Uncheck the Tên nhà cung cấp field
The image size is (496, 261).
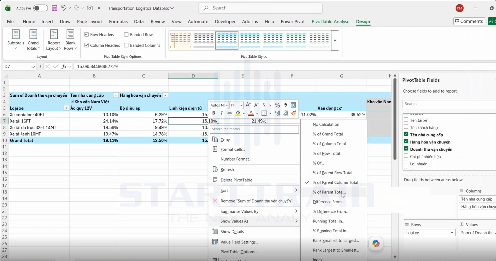click(x=406, y=134)
